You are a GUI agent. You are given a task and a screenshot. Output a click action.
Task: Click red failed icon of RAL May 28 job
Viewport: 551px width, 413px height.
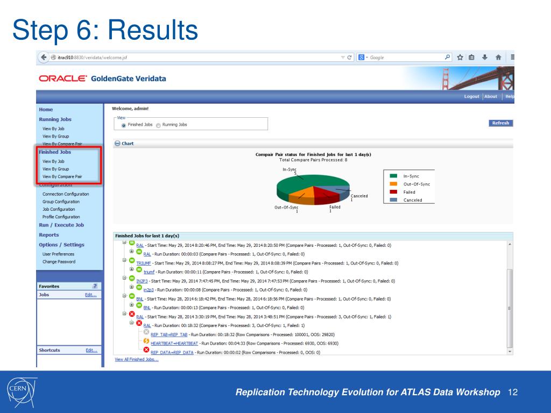pyautogui.click(x=132, y=314)
